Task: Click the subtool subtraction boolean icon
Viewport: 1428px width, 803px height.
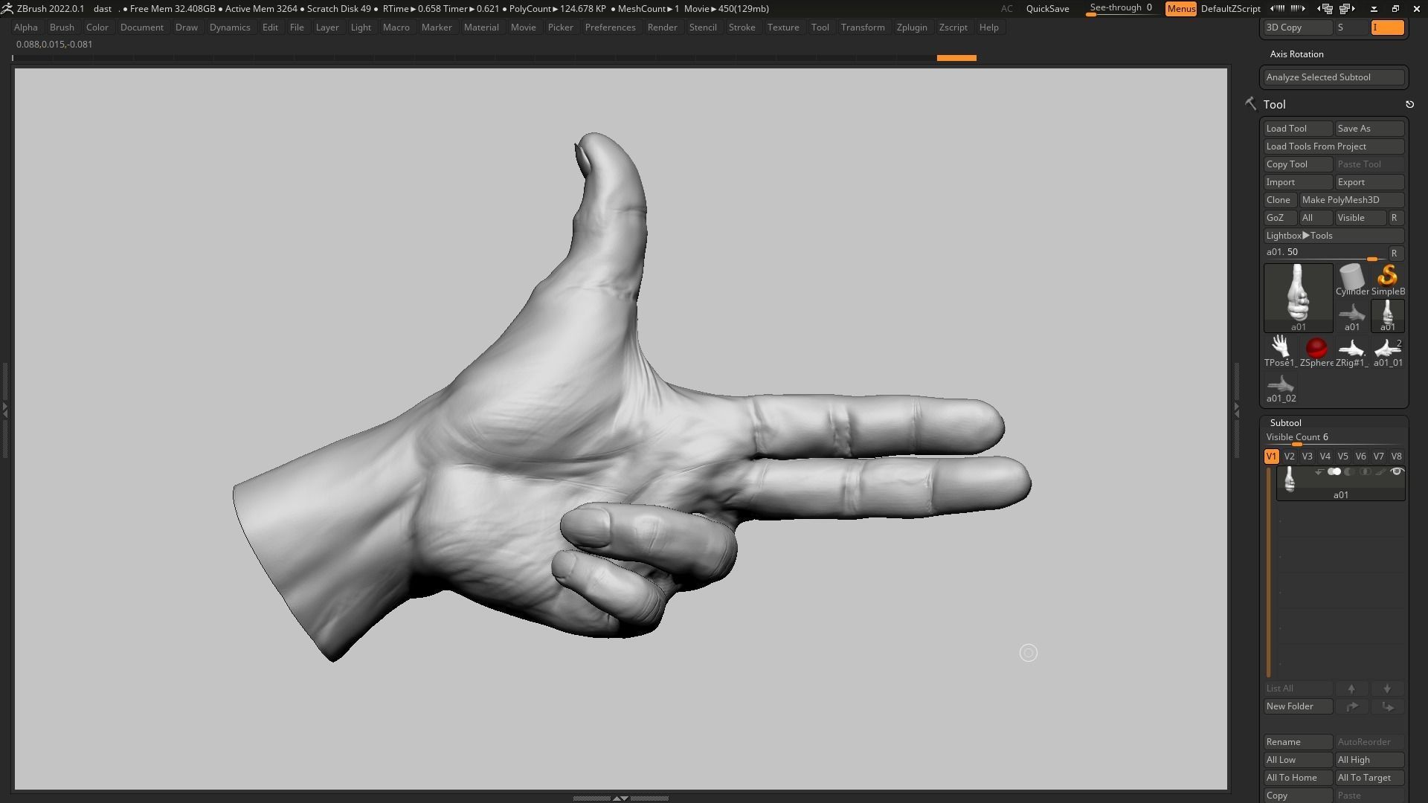Action: 1350,472
